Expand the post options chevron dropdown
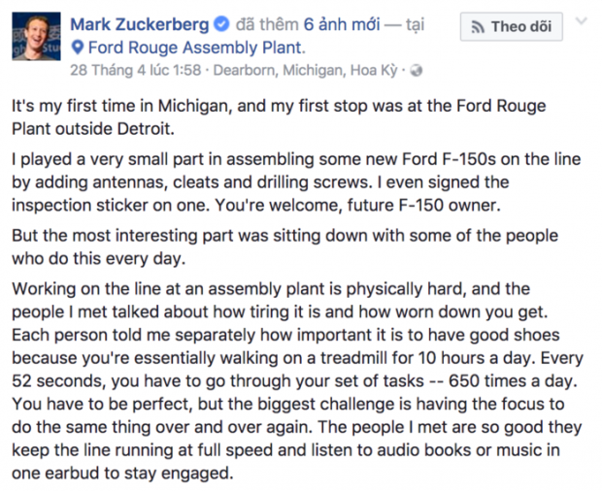The width and height of the screenshot is (602, 491). (x=581, y=20)
